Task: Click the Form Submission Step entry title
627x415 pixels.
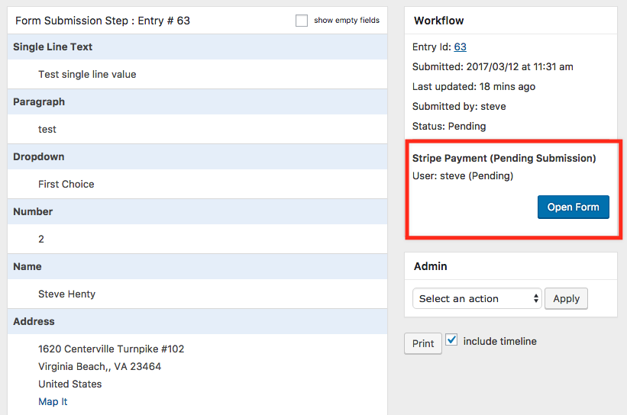Action: click(102, 21)
